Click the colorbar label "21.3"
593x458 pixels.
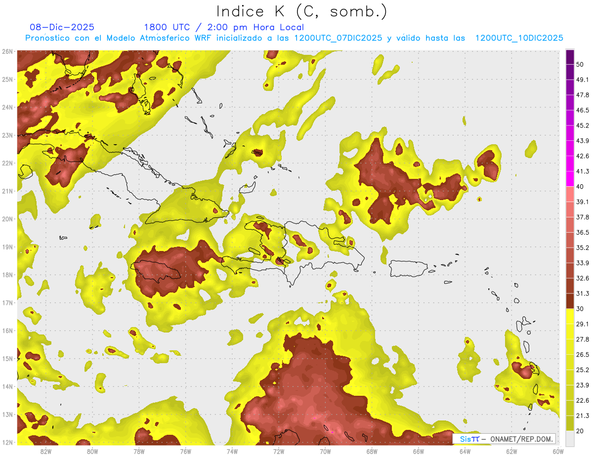pos(583,416)
